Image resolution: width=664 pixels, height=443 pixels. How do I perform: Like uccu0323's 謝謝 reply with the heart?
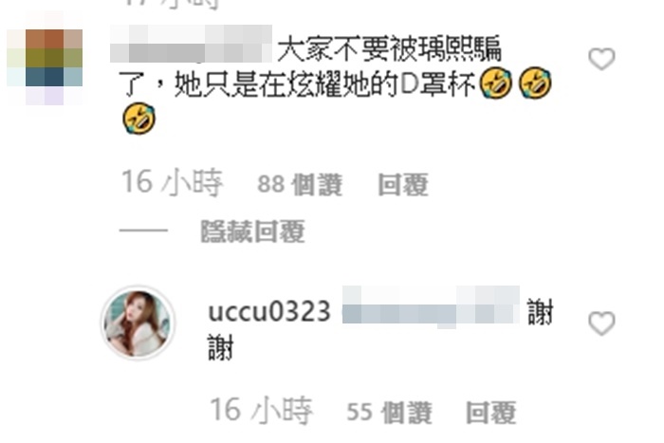point(601,323)
